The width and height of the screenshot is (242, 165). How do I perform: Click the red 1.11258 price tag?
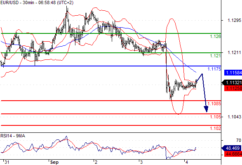click(x=233, y=88)
